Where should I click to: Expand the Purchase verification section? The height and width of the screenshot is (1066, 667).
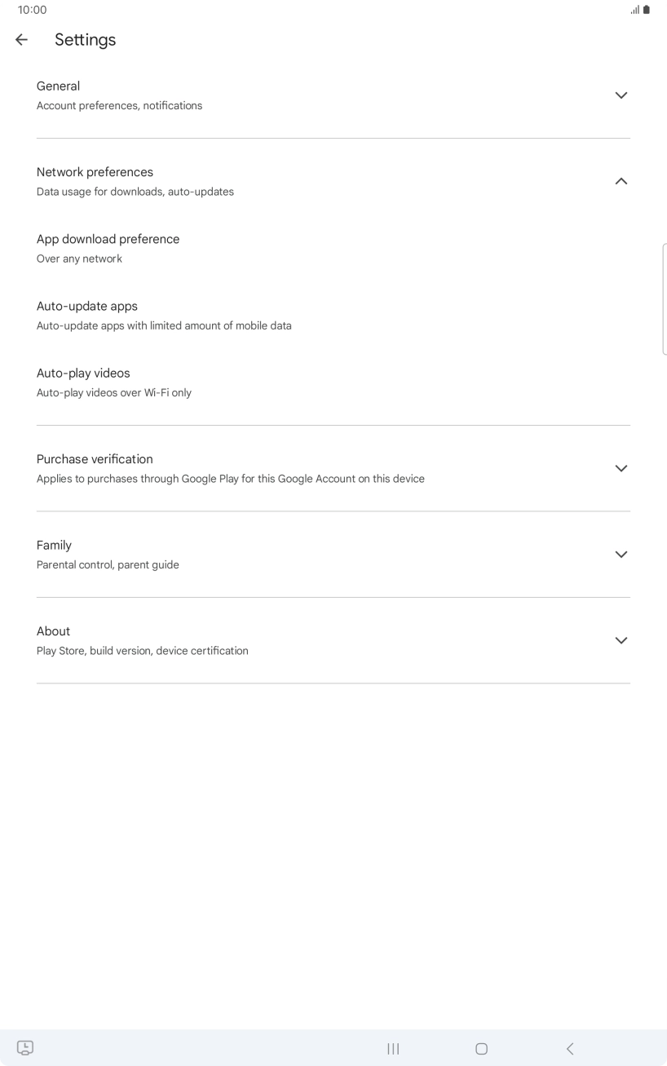coord(621,468)
